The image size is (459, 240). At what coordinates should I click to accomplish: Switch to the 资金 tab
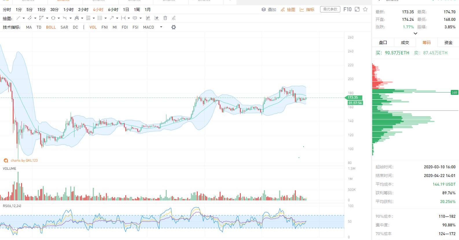(x=448, y=43)
